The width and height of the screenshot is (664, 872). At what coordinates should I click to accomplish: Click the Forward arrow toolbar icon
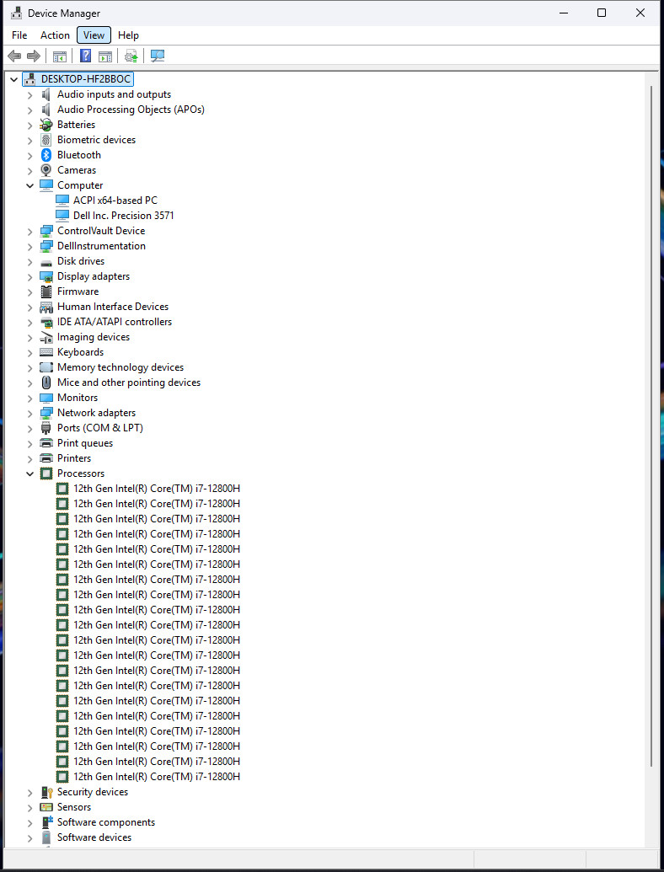[x=34, y=56]
